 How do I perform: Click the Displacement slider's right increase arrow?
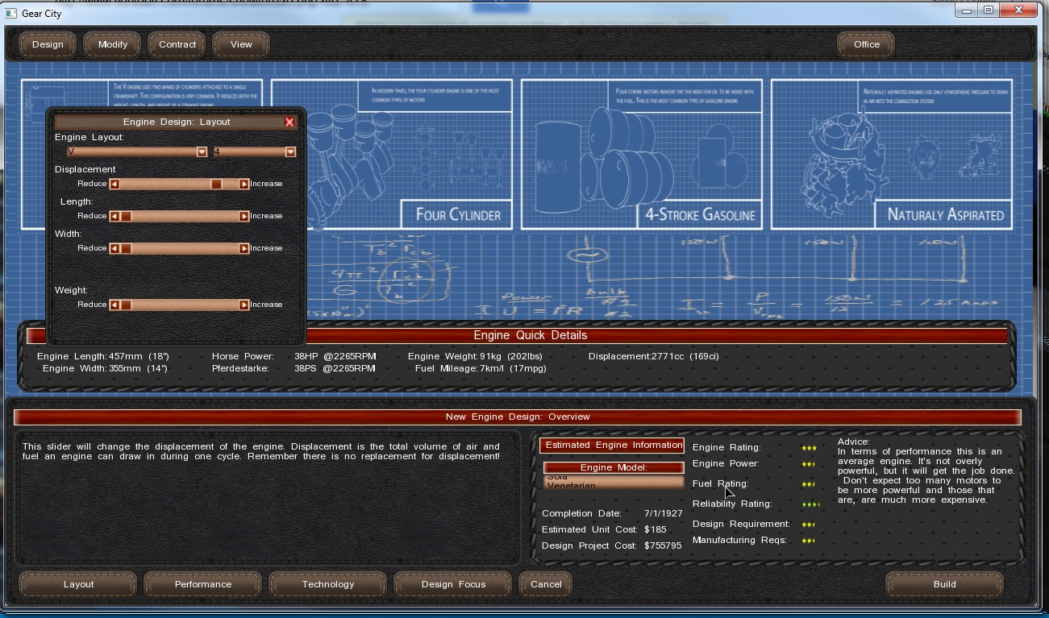(x=244, y=184)
